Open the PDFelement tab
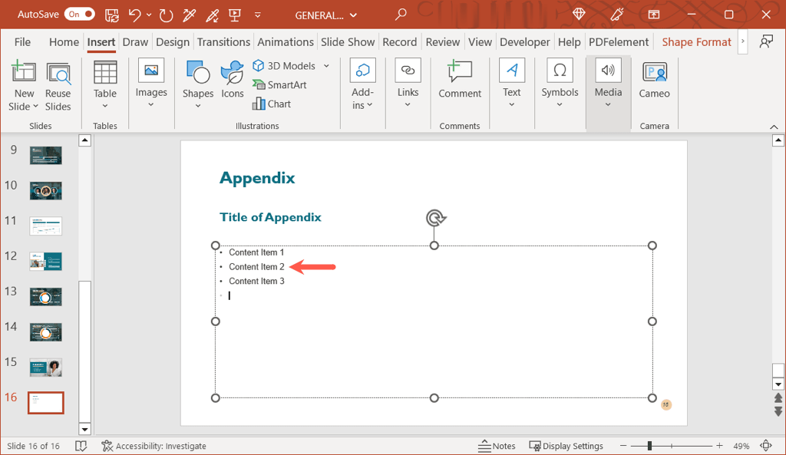 click(619, 42)
